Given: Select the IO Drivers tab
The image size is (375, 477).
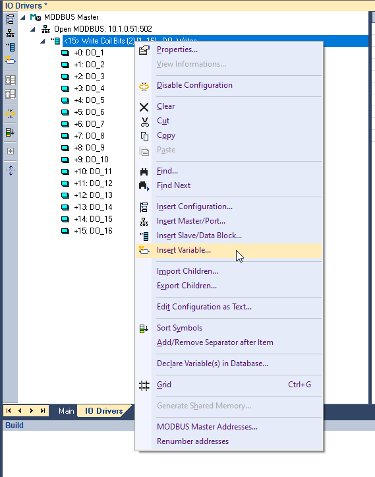Looking at the screenshot, I should 103,411.
